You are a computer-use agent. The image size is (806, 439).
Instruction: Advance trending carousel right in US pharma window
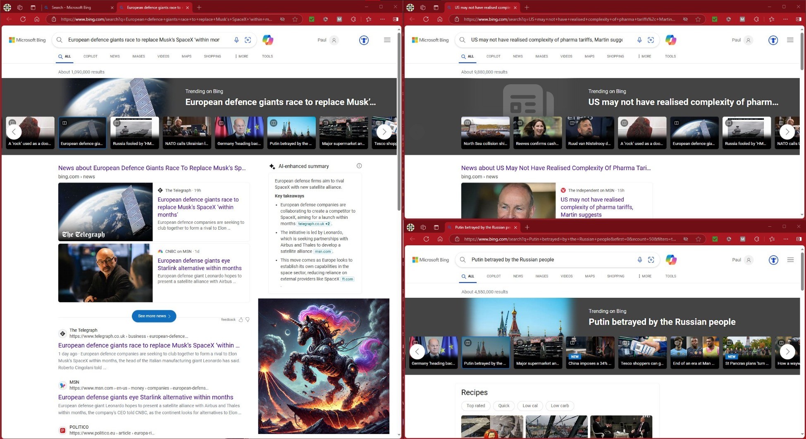point(787,132)
